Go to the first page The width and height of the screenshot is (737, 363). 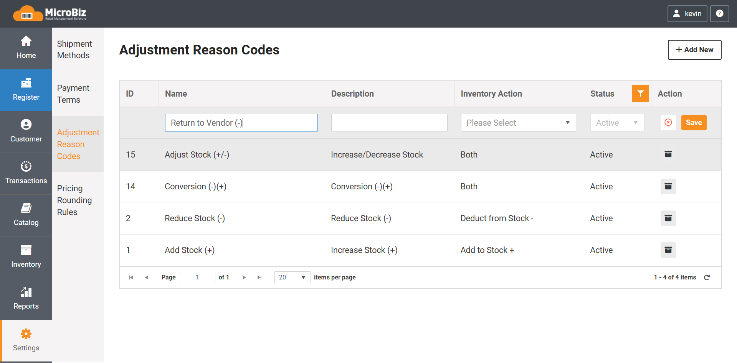tap(131, 277)
